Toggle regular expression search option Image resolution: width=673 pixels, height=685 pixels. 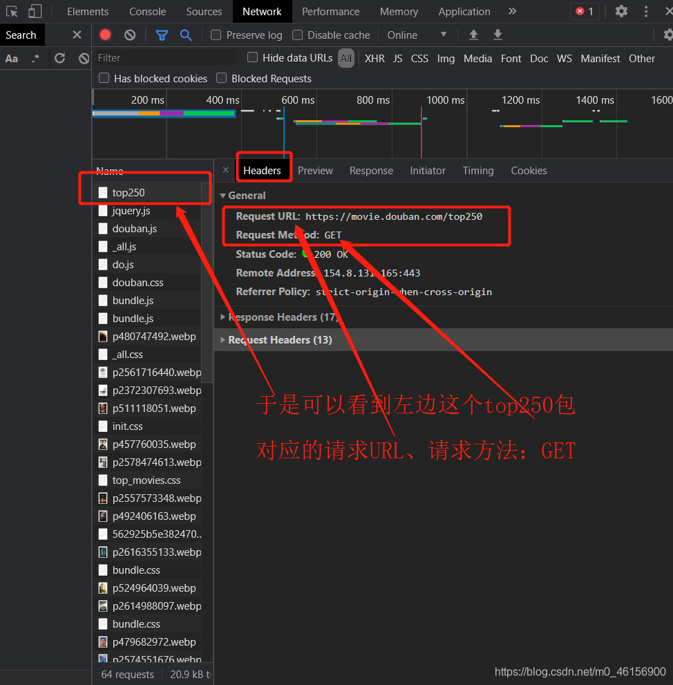point(35,58)
